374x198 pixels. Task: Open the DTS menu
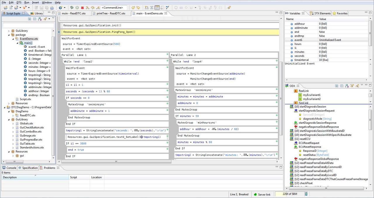pyautogui.click(x=19, y=2)
